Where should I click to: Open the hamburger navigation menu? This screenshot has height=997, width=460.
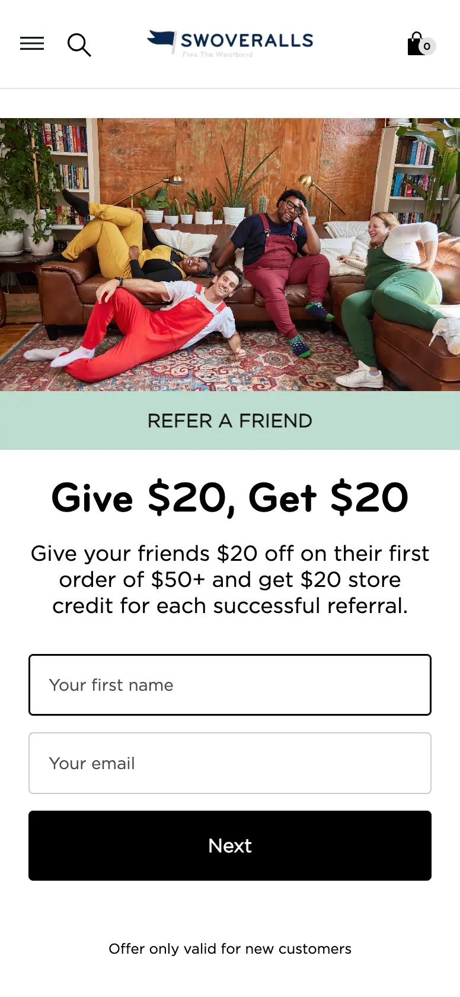point(32,43)
